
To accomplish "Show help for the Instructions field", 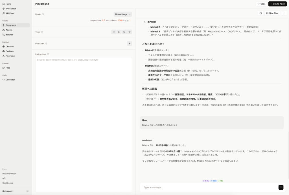I will pyautogui.click(x=48, y=54).
